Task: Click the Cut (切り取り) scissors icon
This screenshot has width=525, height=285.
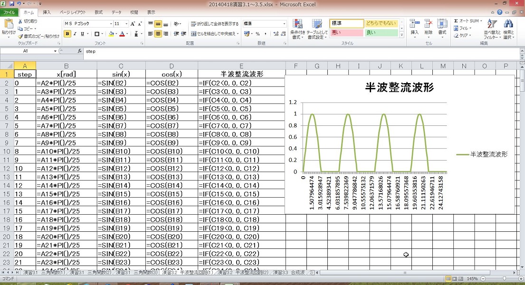Action: point(20,21)
